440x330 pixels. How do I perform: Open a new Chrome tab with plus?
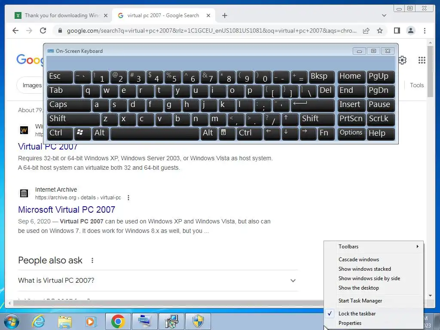point(224,15)
